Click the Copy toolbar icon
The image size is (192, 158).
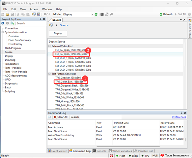(23, 15)
